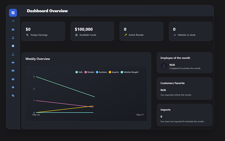
Task: Select the download import icon in sidebar
Action: 13,54
